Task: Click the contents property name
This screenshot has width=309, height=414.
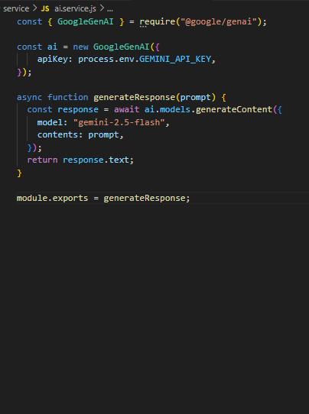Action: point(57,134)
